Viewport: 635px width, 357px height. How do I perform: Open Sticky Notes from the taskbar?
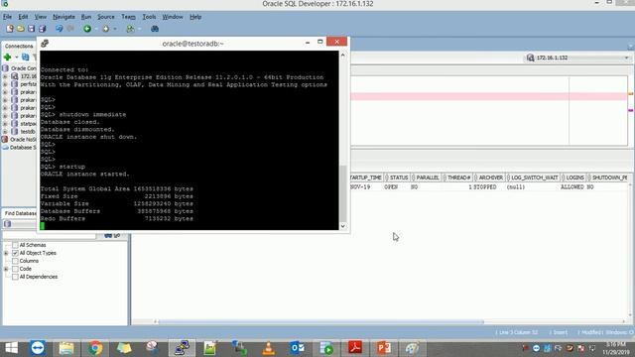coord(124,348)
